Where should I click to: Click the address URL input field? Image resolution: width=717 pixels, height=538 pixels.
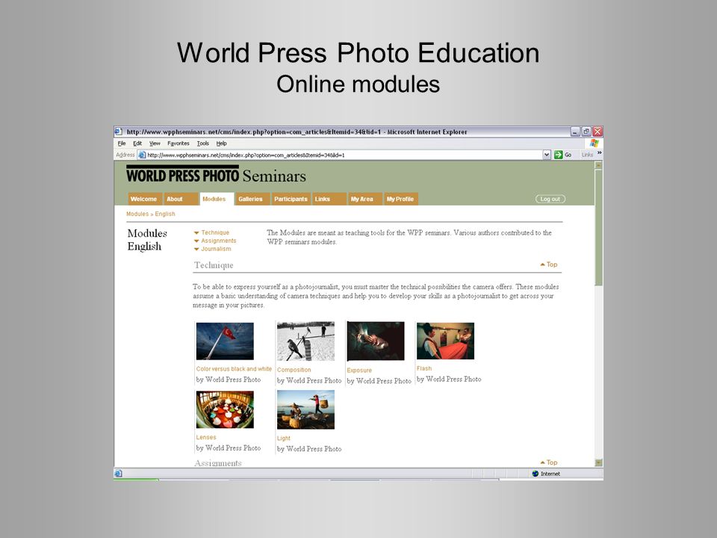[x=340, y=155]
